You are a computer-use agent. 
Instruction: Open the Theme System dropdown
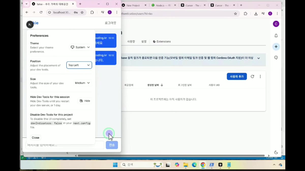pos(80,47)
